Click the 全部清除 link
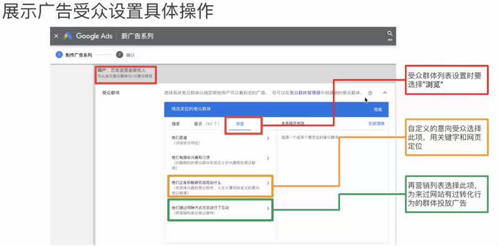499x246 pixels. click(x=376, y=124)
